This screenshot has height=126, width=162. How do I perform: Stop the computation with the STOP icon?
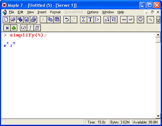(140, 19)
